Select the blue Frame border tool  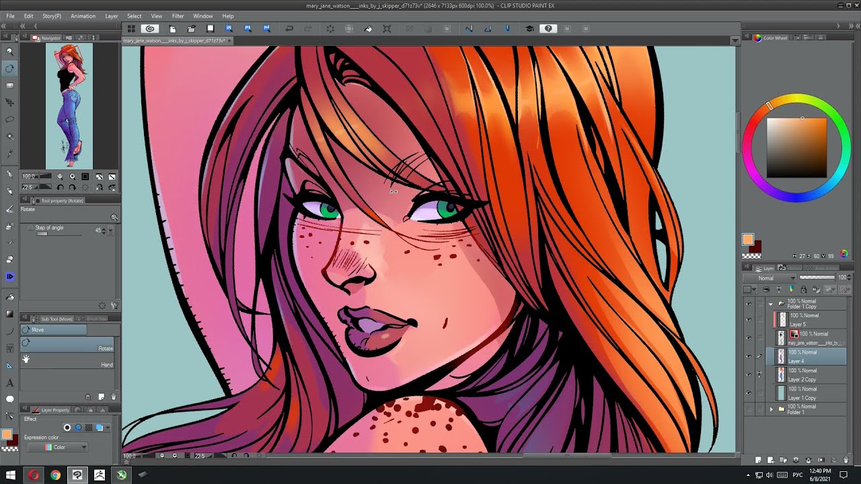[x=9, y=276]
